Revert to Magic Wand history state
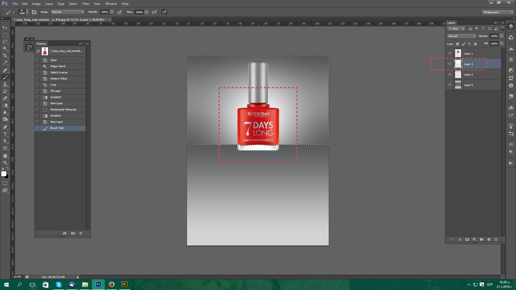Screen dimensions: 516x290 click(x=60, y=66)
